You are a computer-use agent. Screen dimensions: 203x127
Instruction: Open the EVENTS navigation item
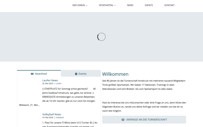pos(149,5)
